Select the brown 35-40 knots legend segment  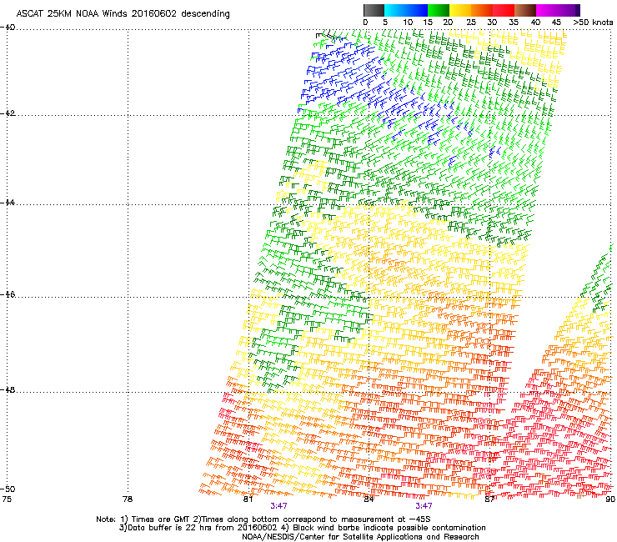[525, 10]
